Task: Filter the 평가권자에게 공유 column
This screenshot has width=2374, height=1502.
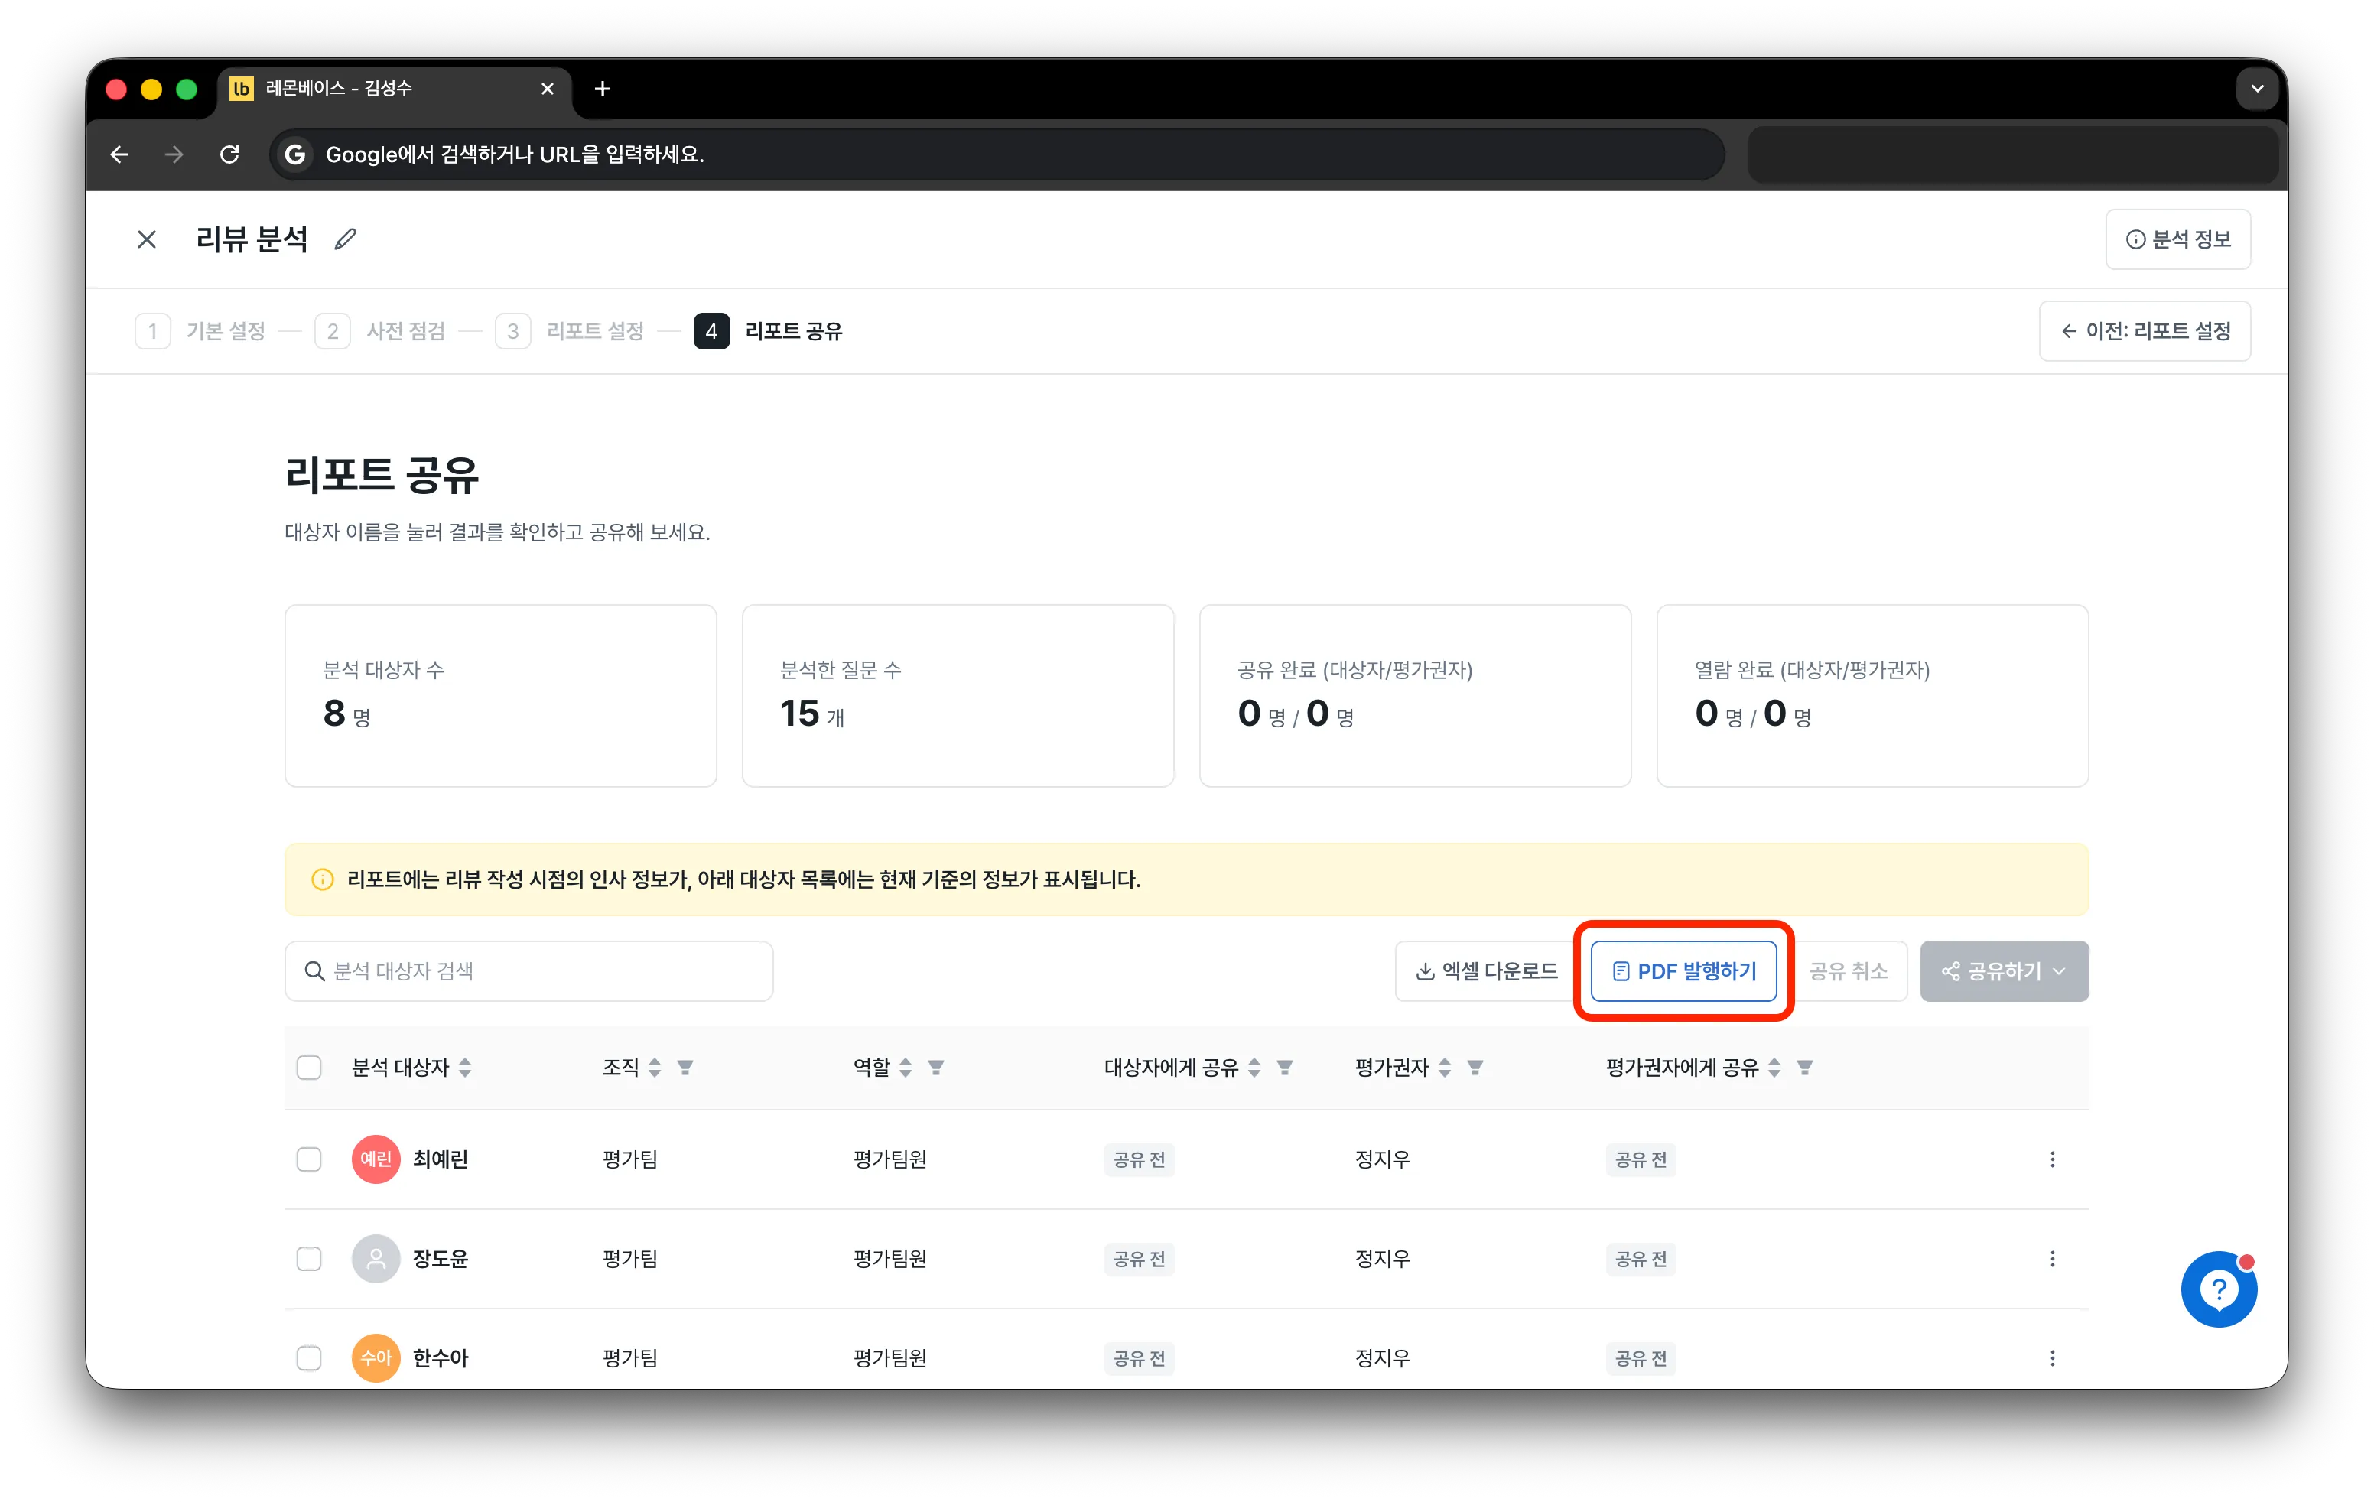Action: tap(1804, 1068)
